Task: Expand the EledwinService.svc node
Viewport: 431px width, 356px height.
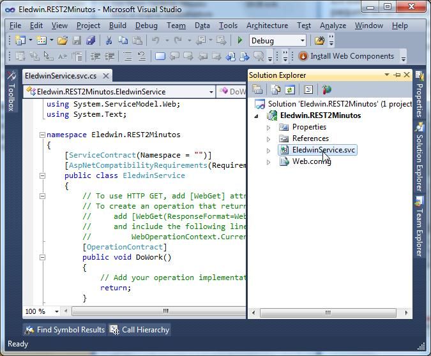Action: coord(269,151)
